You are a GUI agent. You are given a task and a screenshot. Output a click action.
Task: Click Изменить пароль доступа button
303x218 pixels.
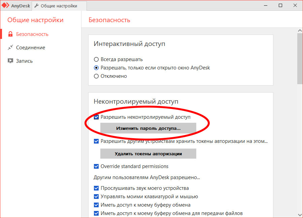pos(148,128)
